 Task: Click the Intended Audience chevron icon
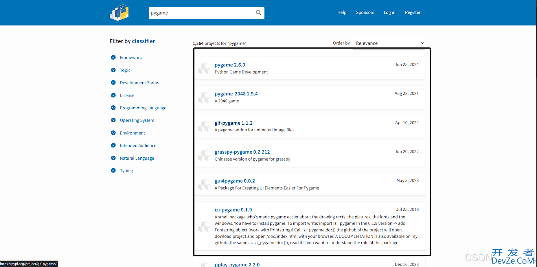coord(113,145)
